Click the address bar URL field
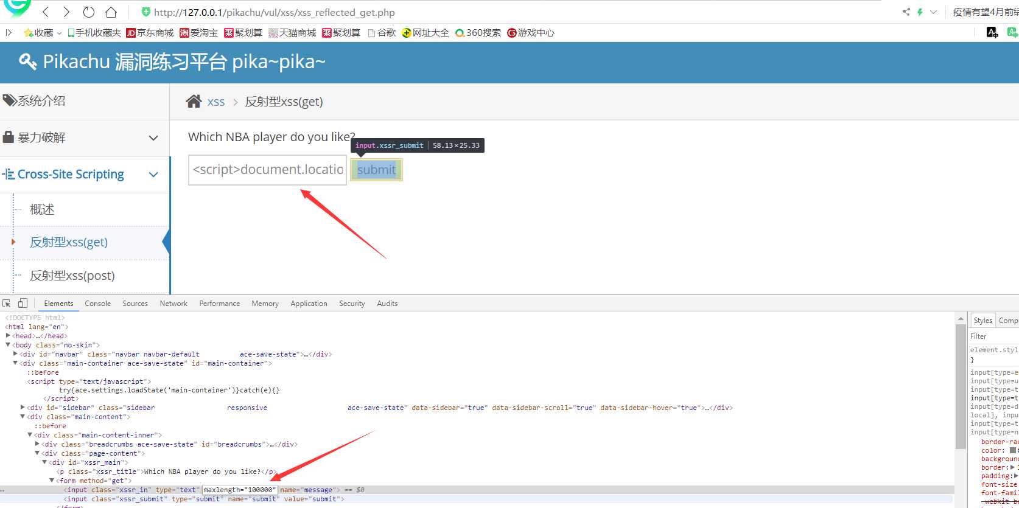The image size is (1019, 508). 274,12
